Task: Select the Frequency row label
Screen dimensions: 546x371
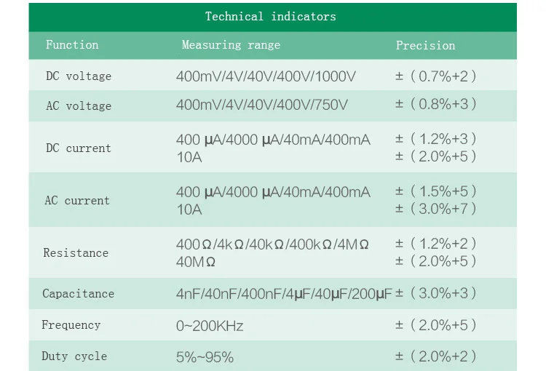Action: 71,325
